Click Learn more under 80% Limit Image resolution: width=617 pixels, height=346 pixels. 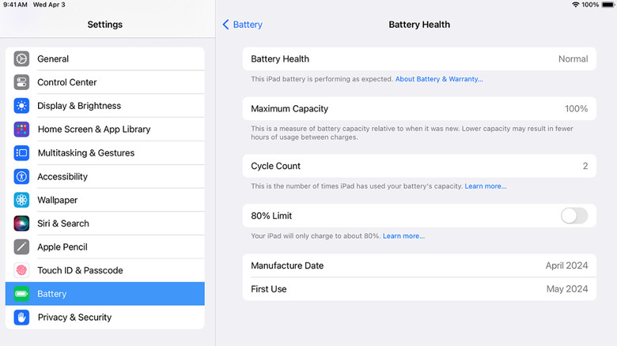coord(403,236)
